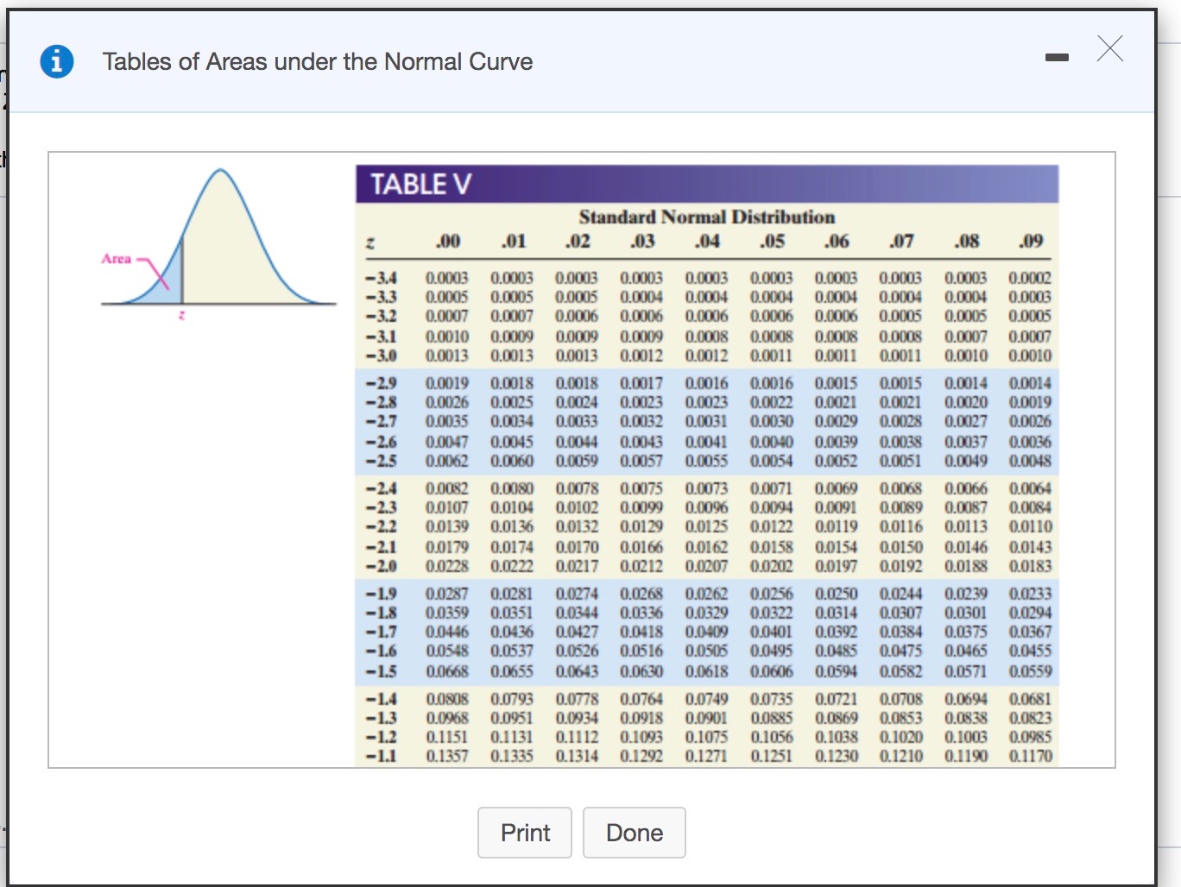This screenshot has width=1181, height=887.
Task: Click the Done button
Action: [x=635, y=833]
